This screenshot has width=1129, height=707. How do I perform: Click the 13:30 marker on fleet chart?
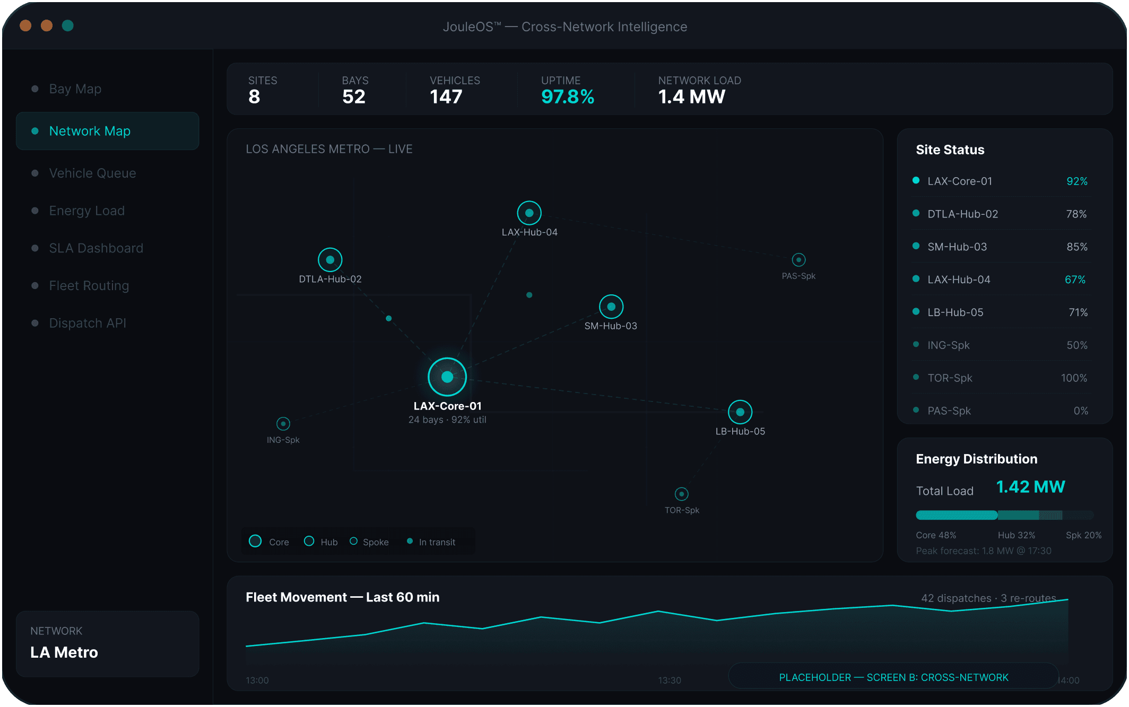pos(670,680)
